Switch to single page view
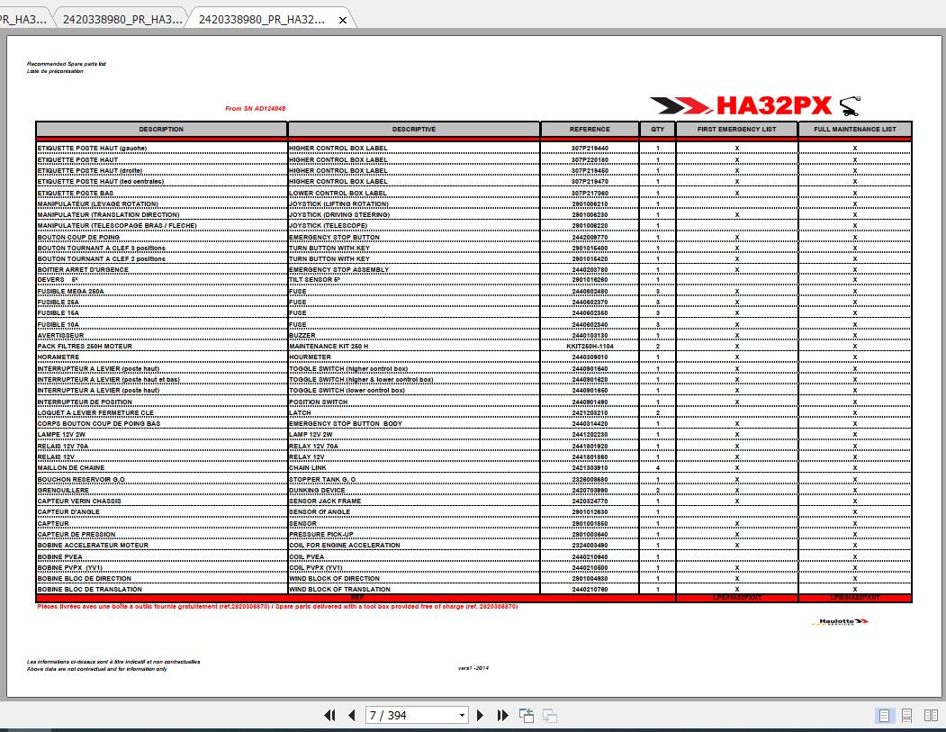 (x=884, y=715)
